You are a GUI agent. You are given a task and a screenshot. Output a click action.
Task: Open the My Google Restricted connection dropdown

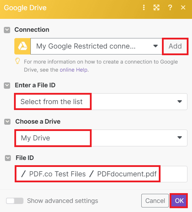97,46
